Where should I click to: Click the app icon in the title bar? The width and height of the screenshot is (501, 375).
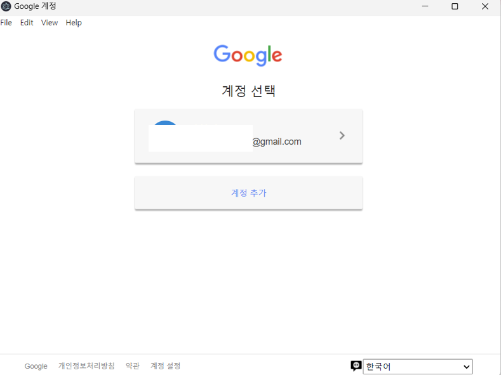(6, 6)
